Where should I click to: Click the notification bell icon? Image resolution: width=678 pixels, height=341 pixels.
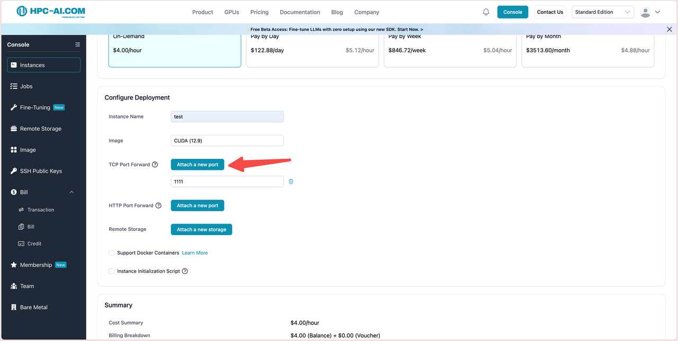[486, 12]
